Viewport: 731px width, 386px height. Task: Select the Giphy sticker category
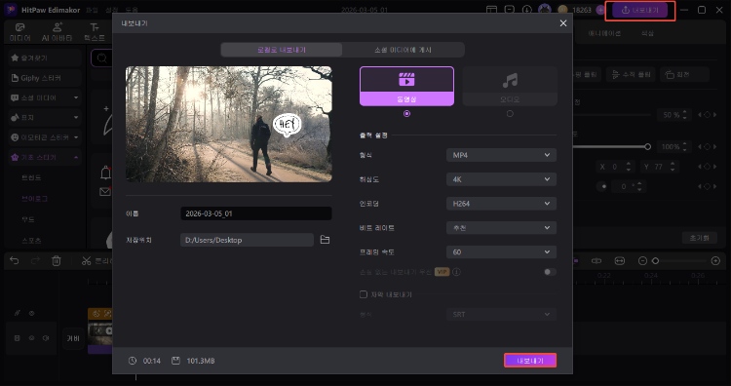click(x=44, y=78)
